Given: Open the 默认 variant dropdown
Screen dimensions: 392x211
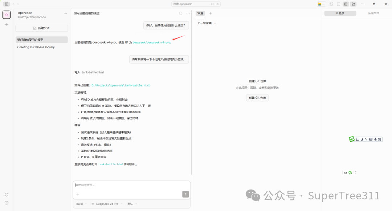Looking at the screenshot, I should (132, 204).
